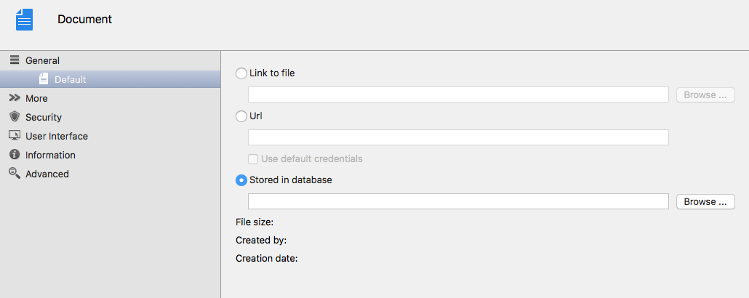Select the Link to file radio button

[241, 73]
